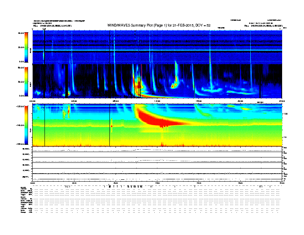Click the TNR vertical axis label
304x235 pixels.
pyautogui.click(x=30, y=131)
